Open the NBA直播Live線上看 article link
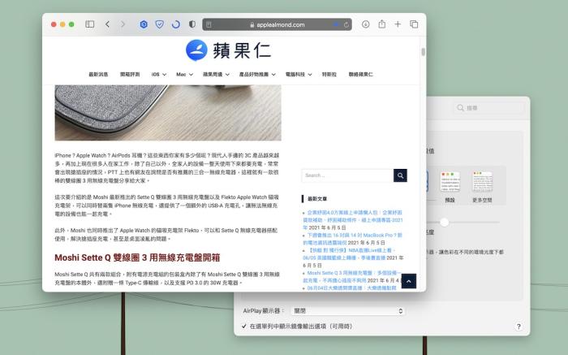Image resolution: width=568 pixels, height=355 pixels. (x=349, y=253)
